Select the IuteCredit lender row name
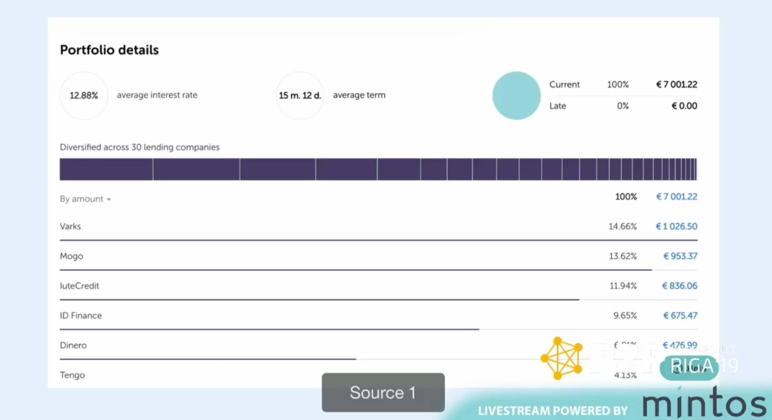This screenshot has width=772, height=420. pyautogui.click(x=79, y=286)
